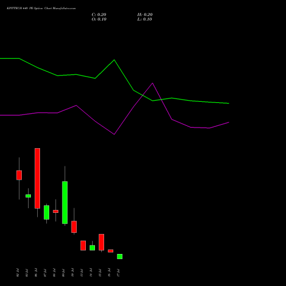The height and width of the screenshot is (286, 286).
Task: Click the "17 Jul" date axis label
Action: 118,273
